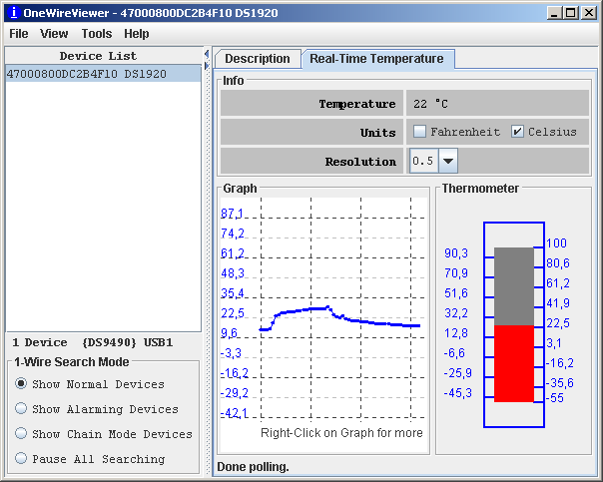Open the File menu
This screenshot has width=603, height=482.
[x=18, y=34]
